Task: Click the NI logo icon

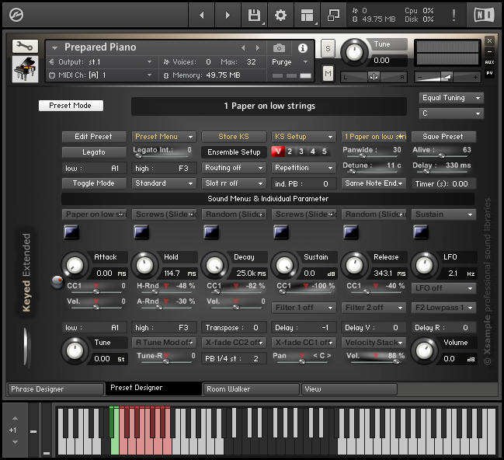Action: click(484, 15)
